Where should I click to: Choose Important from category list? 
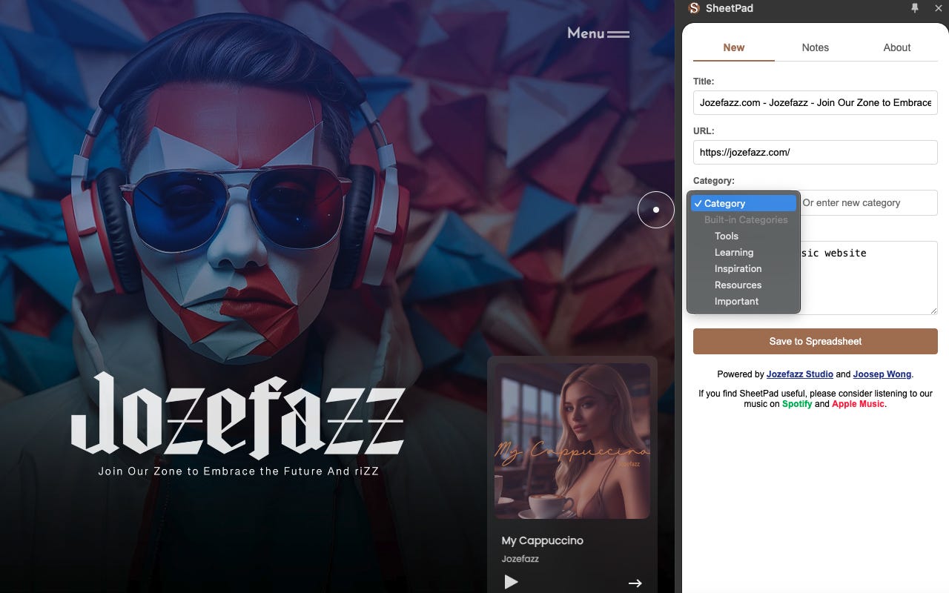744,301
